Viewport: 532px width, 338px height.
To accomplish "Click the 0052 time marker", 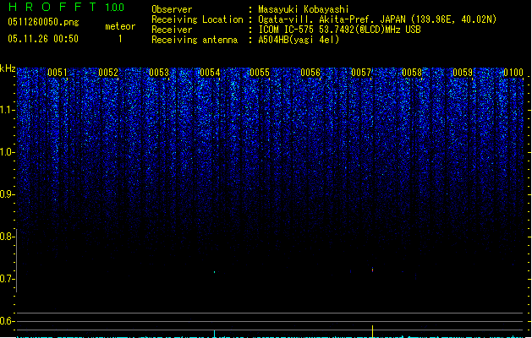I will pyautogui.click(x=108, y=73).
